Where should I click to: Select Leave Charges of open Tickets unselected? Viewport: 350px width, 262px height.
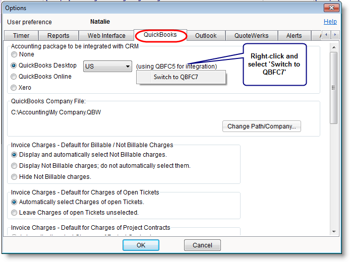coord(14,213)
